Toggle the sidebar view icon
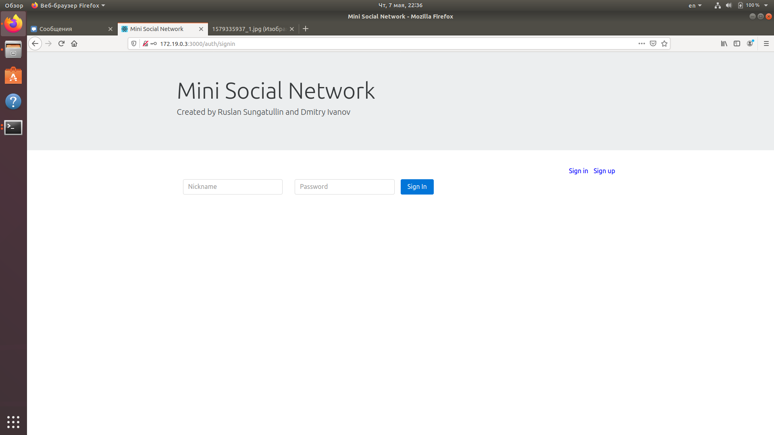Viewport: 774px width, 435px height. [737, 43]
